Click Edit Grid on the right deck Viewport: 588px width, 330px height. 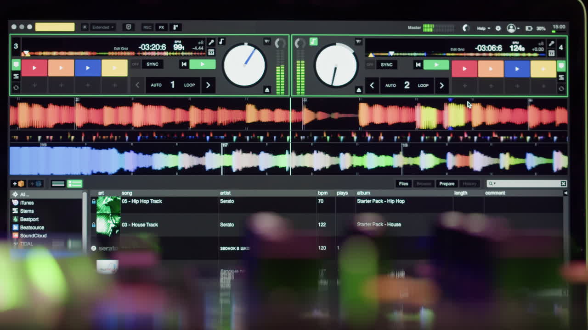[x=458, y=49]
